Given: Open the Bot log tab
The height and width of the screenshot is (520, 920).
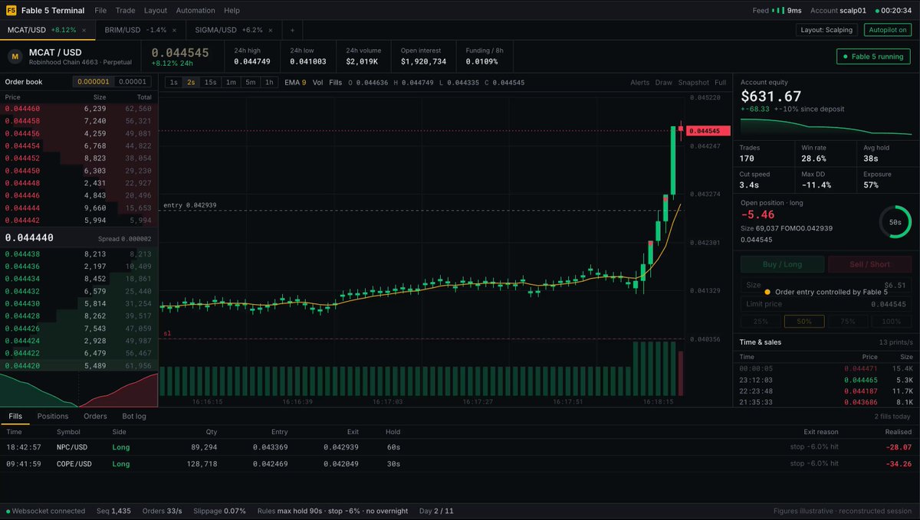Looking at the screenshot, I should point(135,417).
